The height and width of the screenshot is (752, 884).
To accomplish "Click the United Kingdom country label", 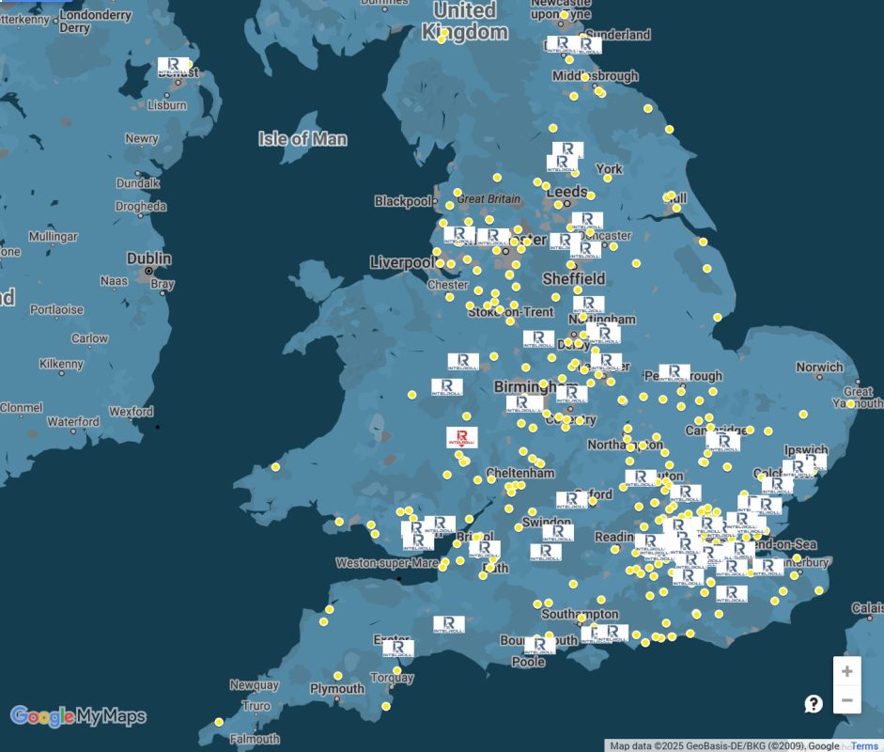I will [465, 21].
